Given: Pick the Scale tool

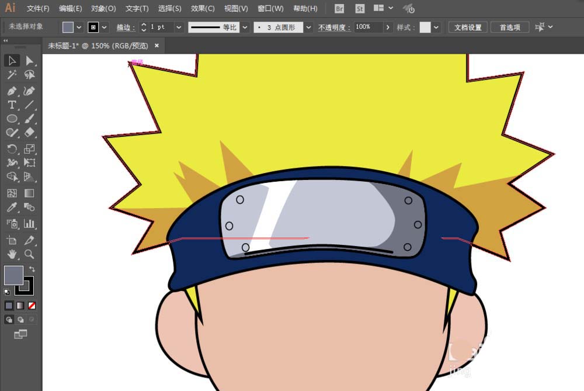Looking at the screenshot, I should [x=29, y=148].
